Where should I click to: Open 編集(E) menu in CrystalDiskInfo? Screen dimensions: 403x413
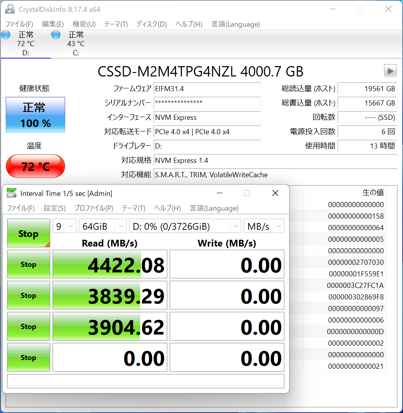53,24
